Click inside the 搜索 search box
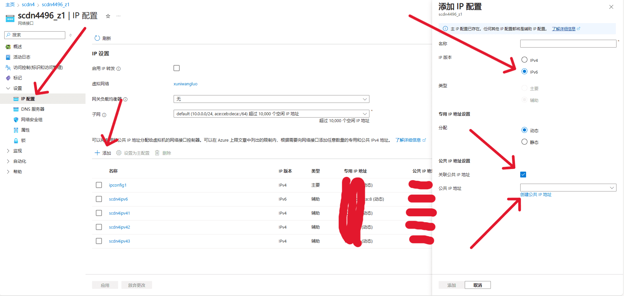 (x=34, y=35)
